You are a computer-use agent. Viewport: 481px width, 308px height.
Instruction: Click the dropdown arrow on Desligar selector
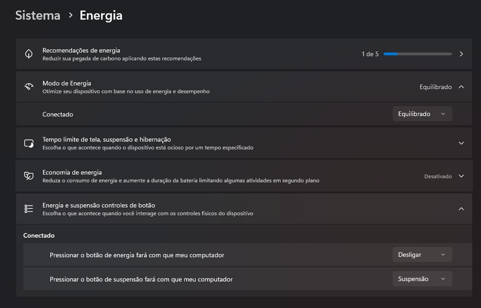[x=444, y=254]
